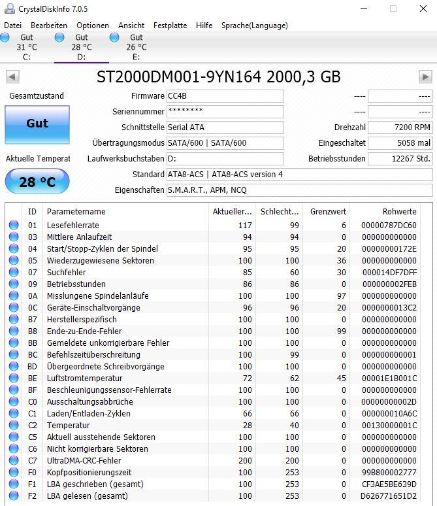
Task: Click status orb of Ende-zu-Ende-Fehler row
Action: point(14,331)
